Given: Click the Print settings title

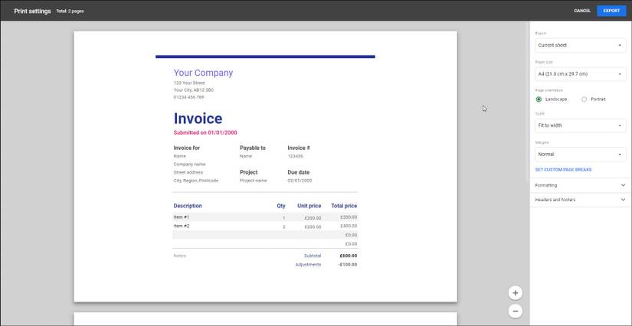Looking at the screenshot, I should tap(32, 11).
